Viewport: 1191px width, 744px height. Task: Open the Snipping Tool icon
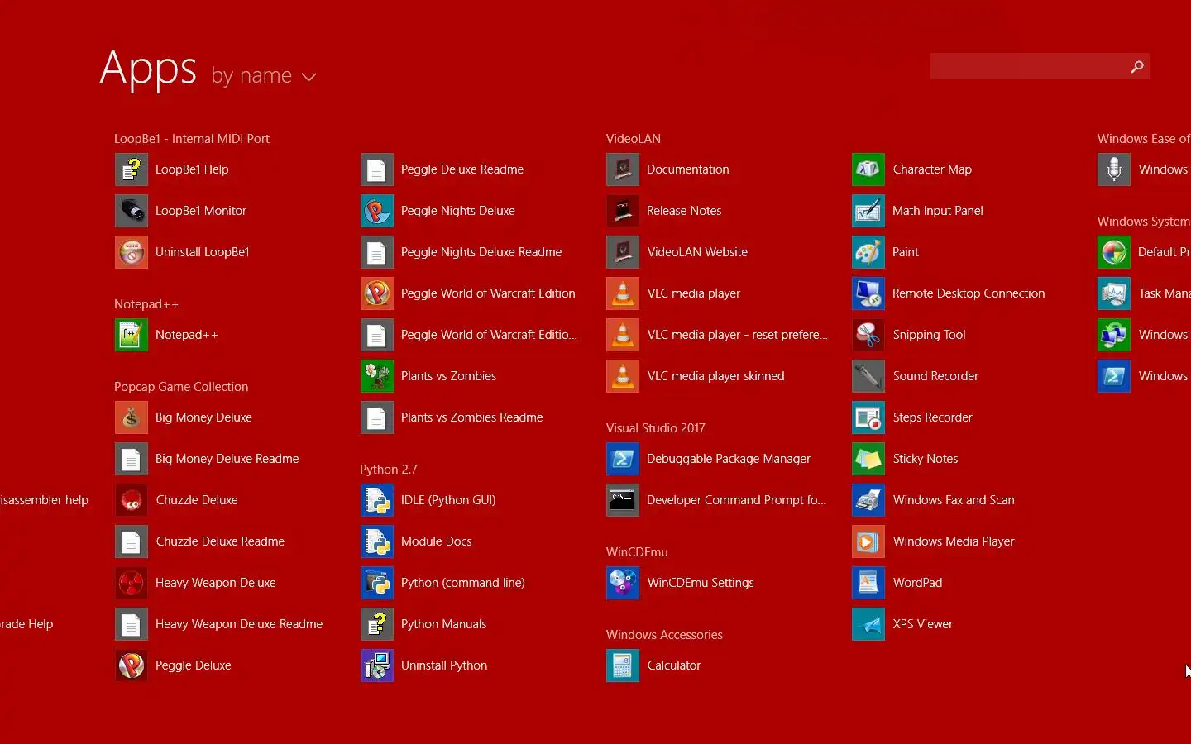tap(868, 335)
